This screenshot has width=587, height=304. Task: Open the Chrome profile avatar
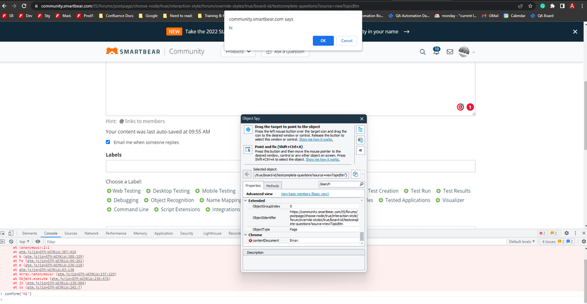pos(572,6)
